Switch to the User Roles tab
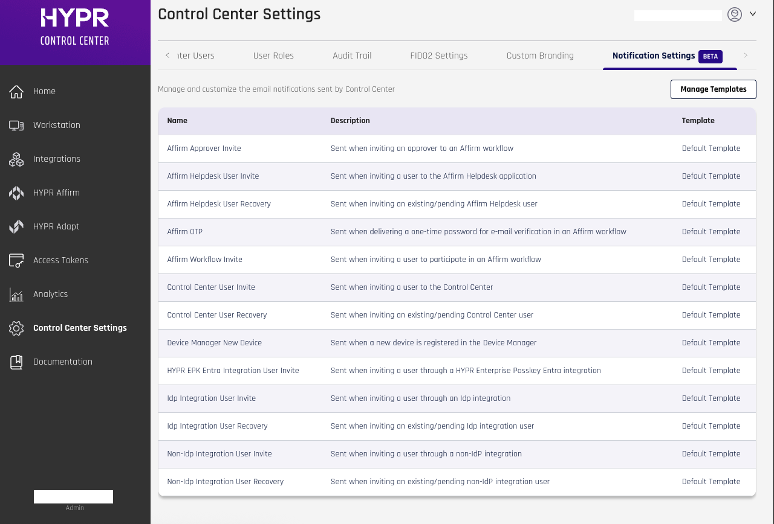This screenshot has width=774, height=524. (x=273, y=56)
